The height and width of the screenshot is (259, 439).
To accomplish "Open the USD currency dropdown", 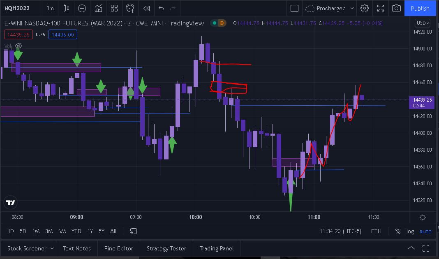I will click(423, 23).
